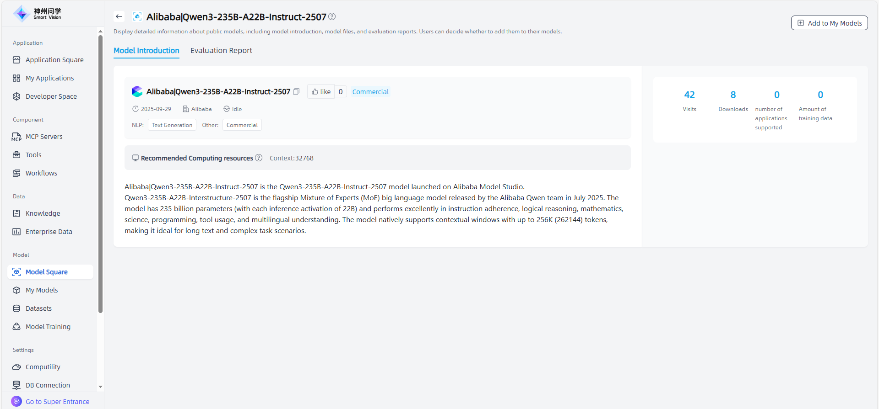The width and height of the screenshot is (879, 409).
Task: Click Add to My Models button
Action: pos(829,23)
